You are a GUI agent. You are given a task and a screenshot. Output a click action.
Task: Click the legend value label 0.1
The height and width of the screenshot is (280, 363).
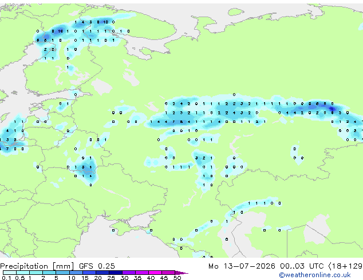click(6, 278)
